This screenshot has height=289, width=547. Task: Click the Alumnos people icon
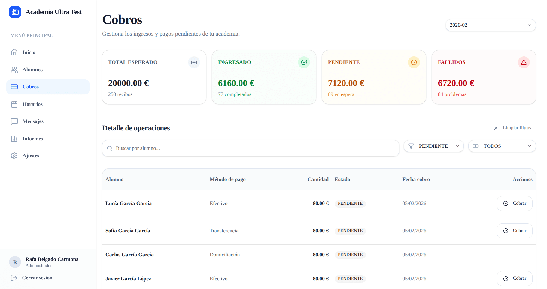point(14,70)
